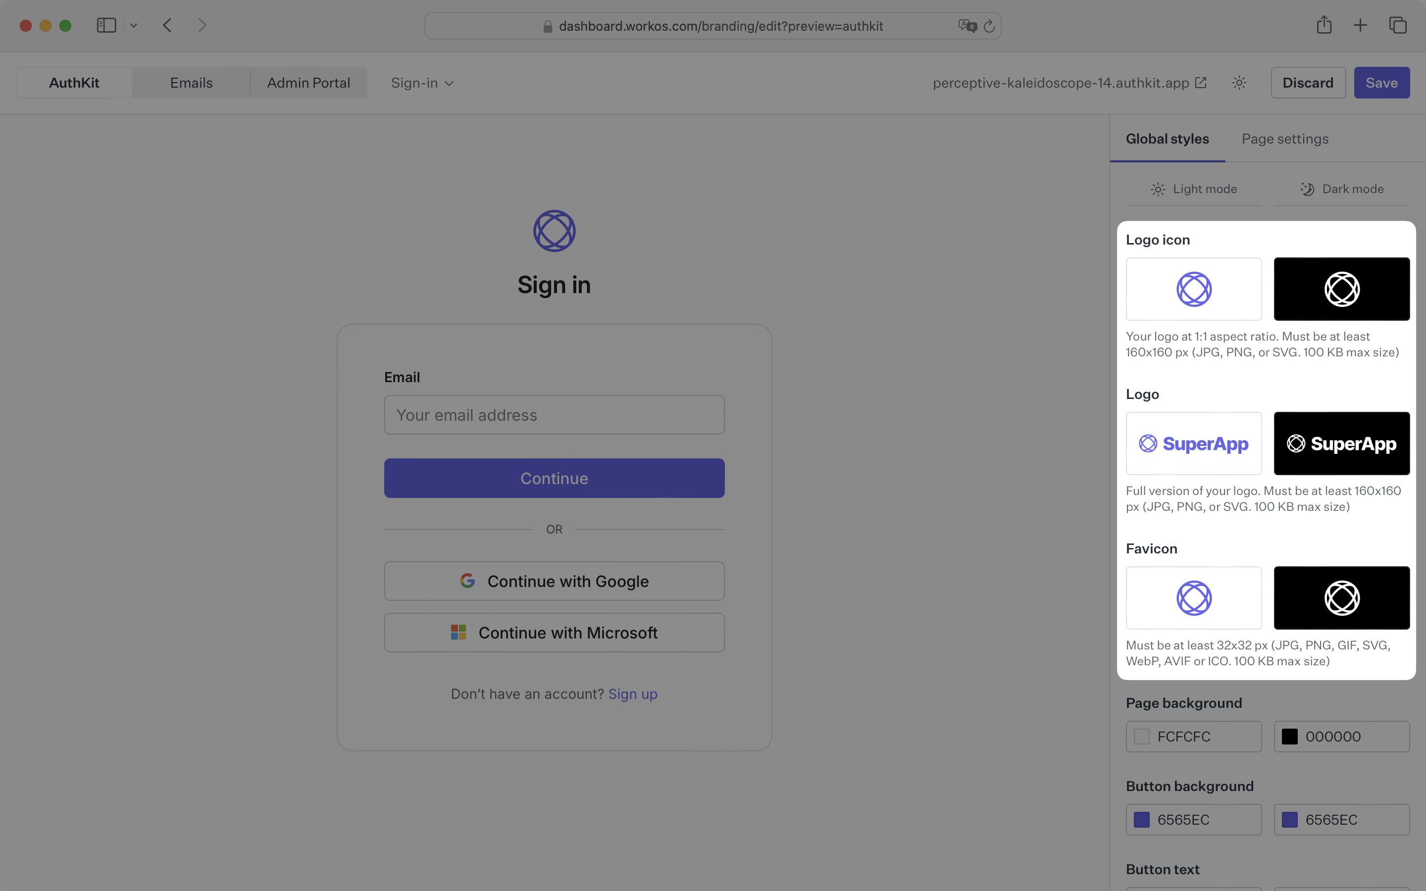Switch to the Emails tab

click(191, 83)
